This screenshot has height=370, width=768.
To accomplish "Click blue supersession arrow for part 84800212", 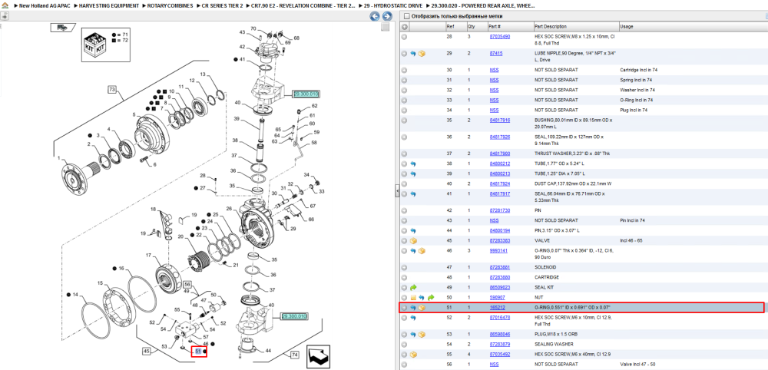I will [x=413, y=164].
